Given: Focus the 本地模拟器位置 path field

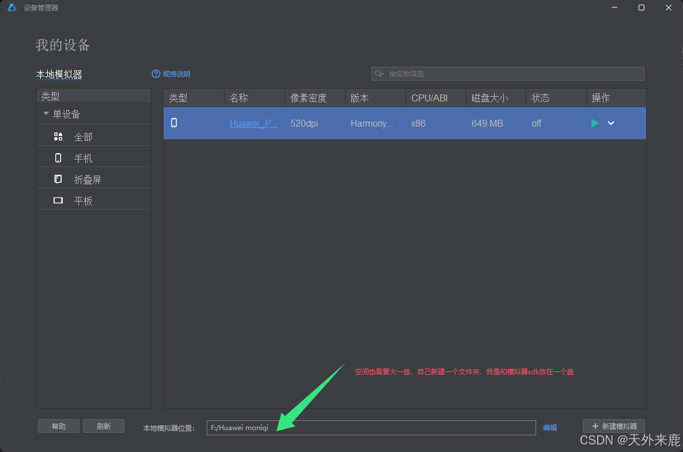Looking at the screenshot, I should coord(371,428).
